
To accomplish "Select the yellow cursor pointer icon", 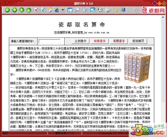I will [116, 10].
